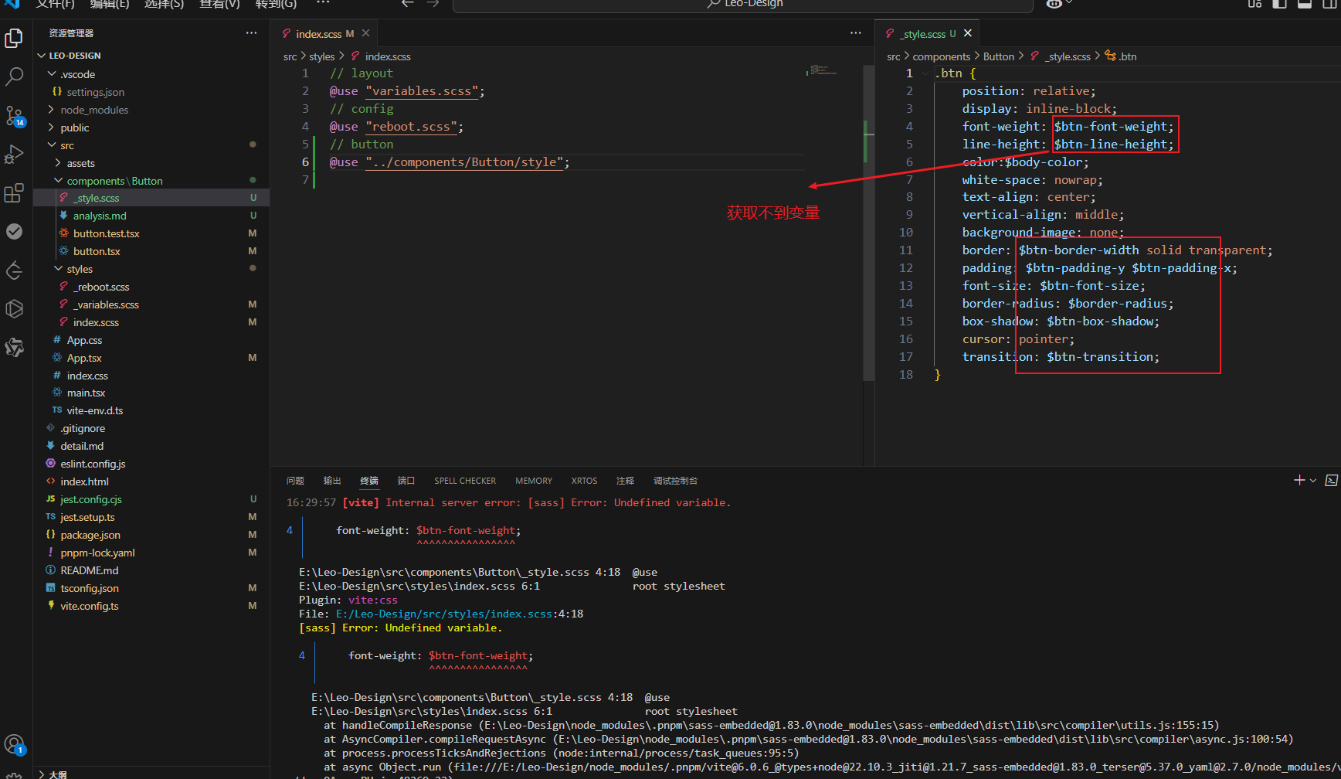Open Source Control with 14 badge
Screen dimensions: 1341x779
15,116
